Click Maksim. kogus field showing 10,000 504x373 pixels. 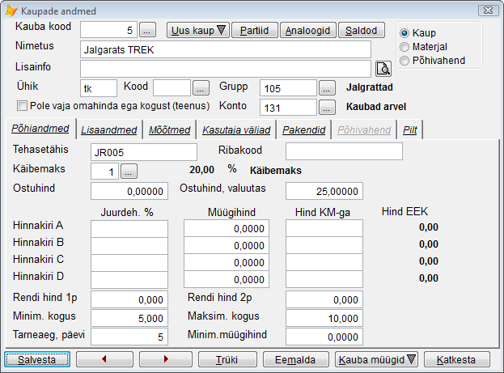click(x=324, y=318)
